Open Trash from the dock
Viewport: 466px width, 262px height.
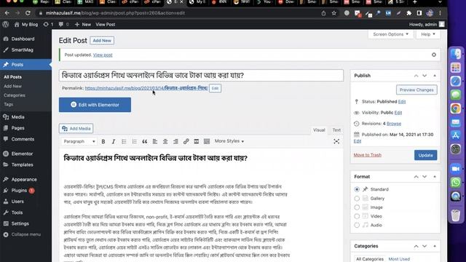(x=456, y=215)
